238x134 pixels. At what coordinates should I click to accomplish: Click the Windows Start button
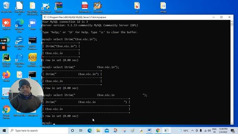[4, 131]
